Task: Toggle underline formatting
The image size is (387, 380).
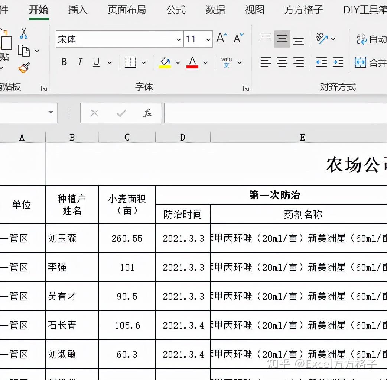Action: coord(95,62)
